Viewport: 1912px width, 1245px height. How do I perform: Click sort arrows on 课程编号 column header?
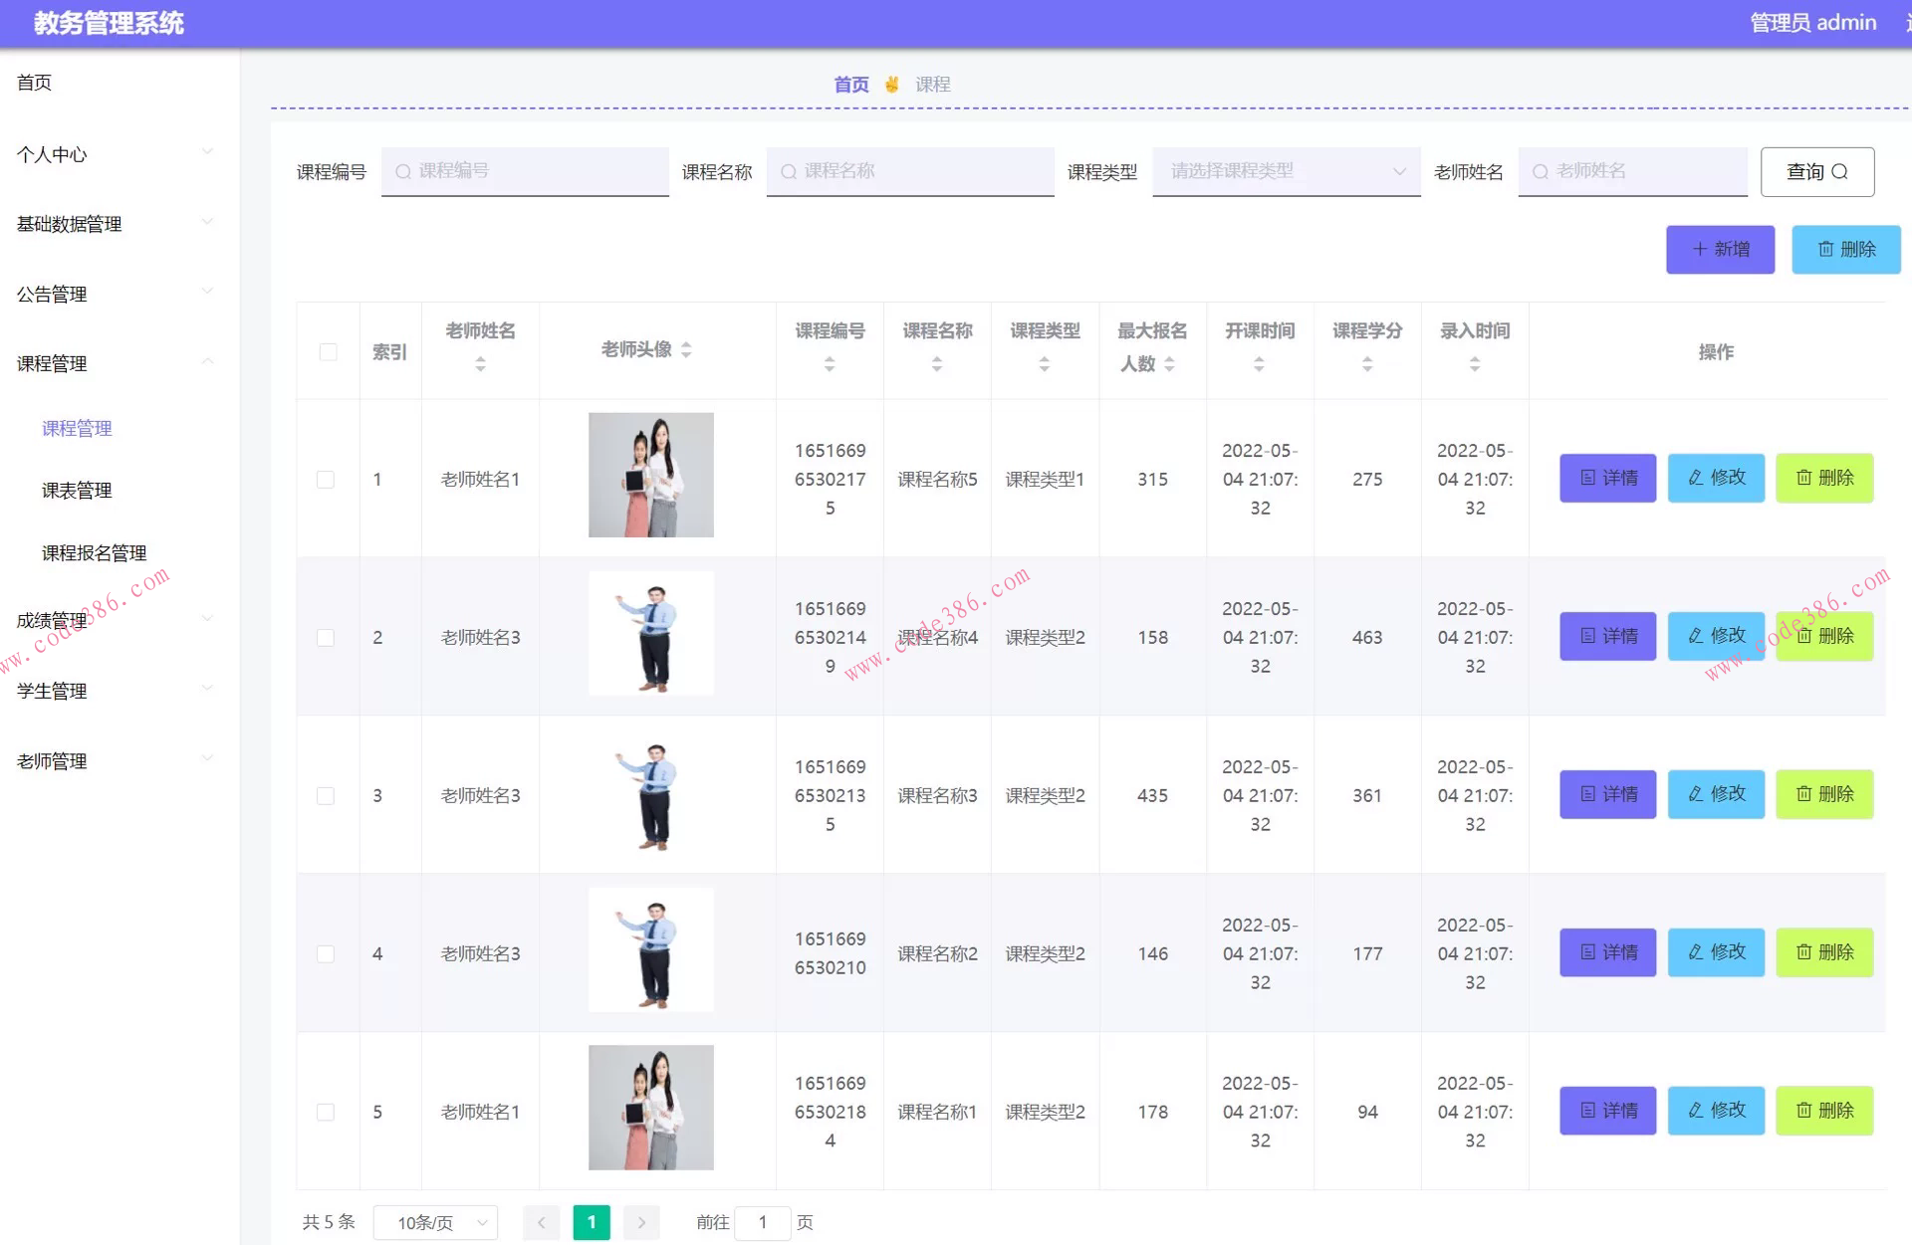click(829, 364)
